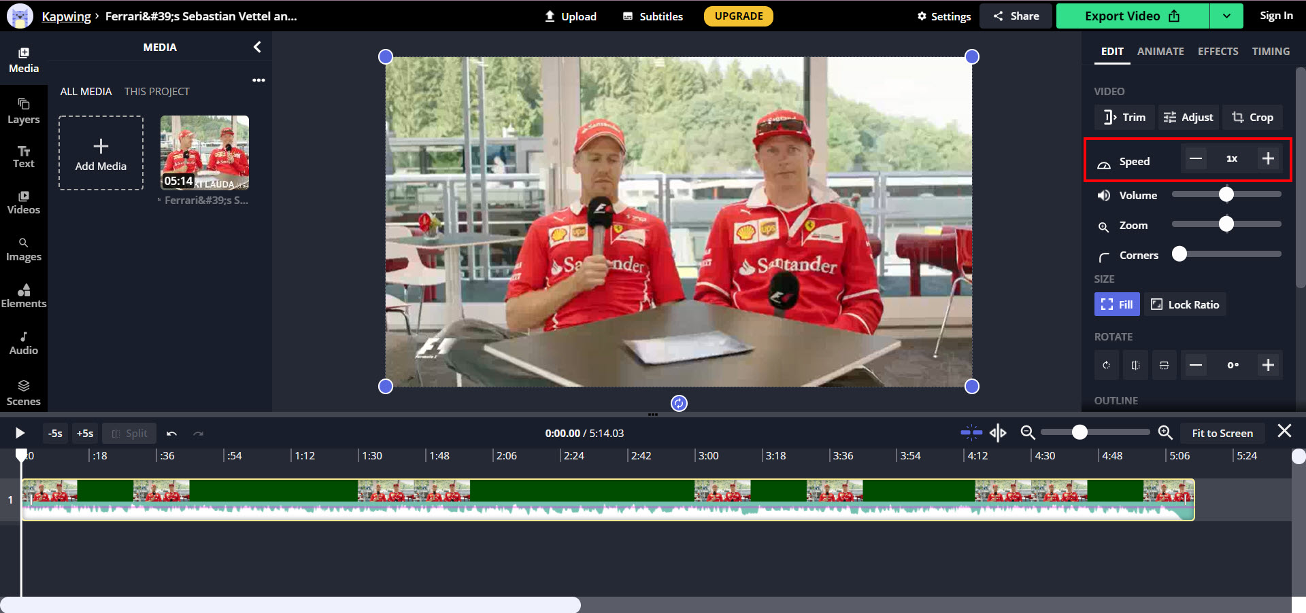This screenshot has height=613, width=1306.
Task: Enable Fill size mode
Action: 1116,304
